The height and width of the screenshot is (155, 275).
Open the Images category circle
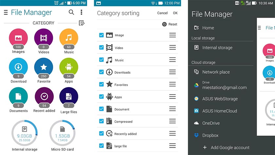click(18, 38)
